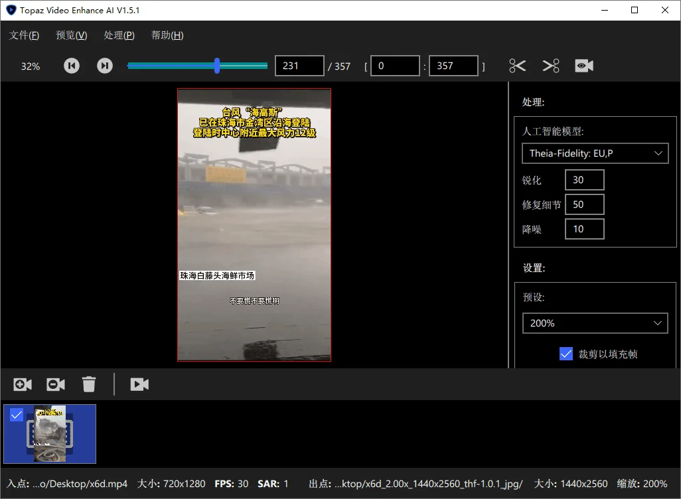Click the trim-in scissors icon

point(517,66)
